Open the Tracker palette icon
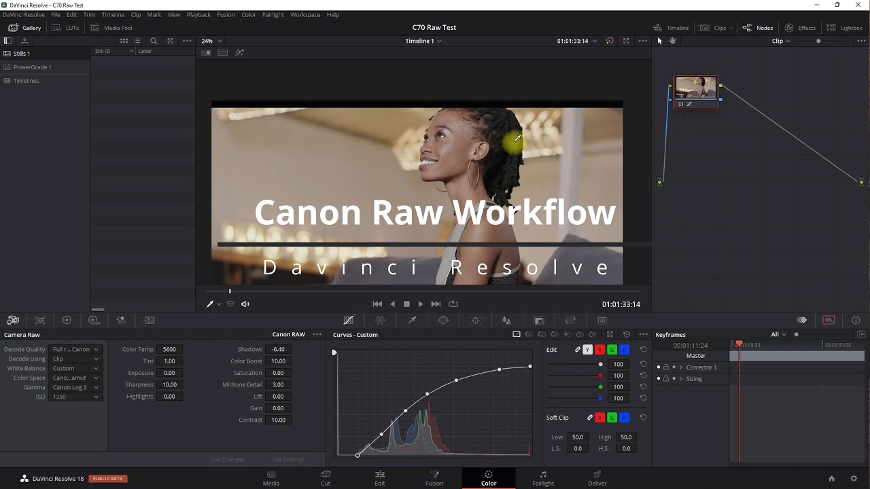This screenshot has width=870, height=489. [x=475, y=321]
